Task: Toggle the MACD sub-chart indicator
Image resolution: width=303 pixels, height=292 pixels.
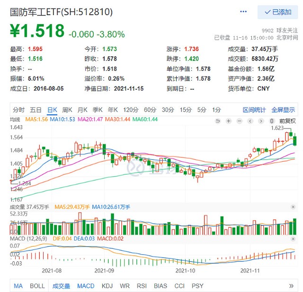Action: coord(86,286)
